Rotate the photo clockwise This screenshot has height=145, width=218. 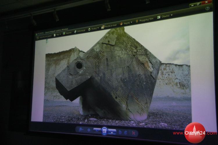[x=126, y=133]
